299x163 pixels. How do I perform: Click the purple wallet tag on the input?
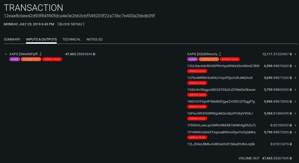(14, 59)
